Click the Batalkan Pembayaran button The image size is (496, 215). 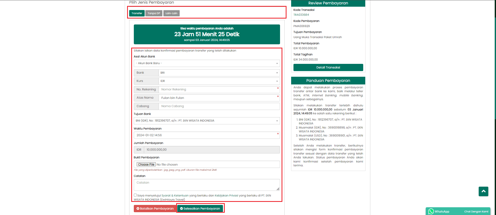click(x=155, y=209)
